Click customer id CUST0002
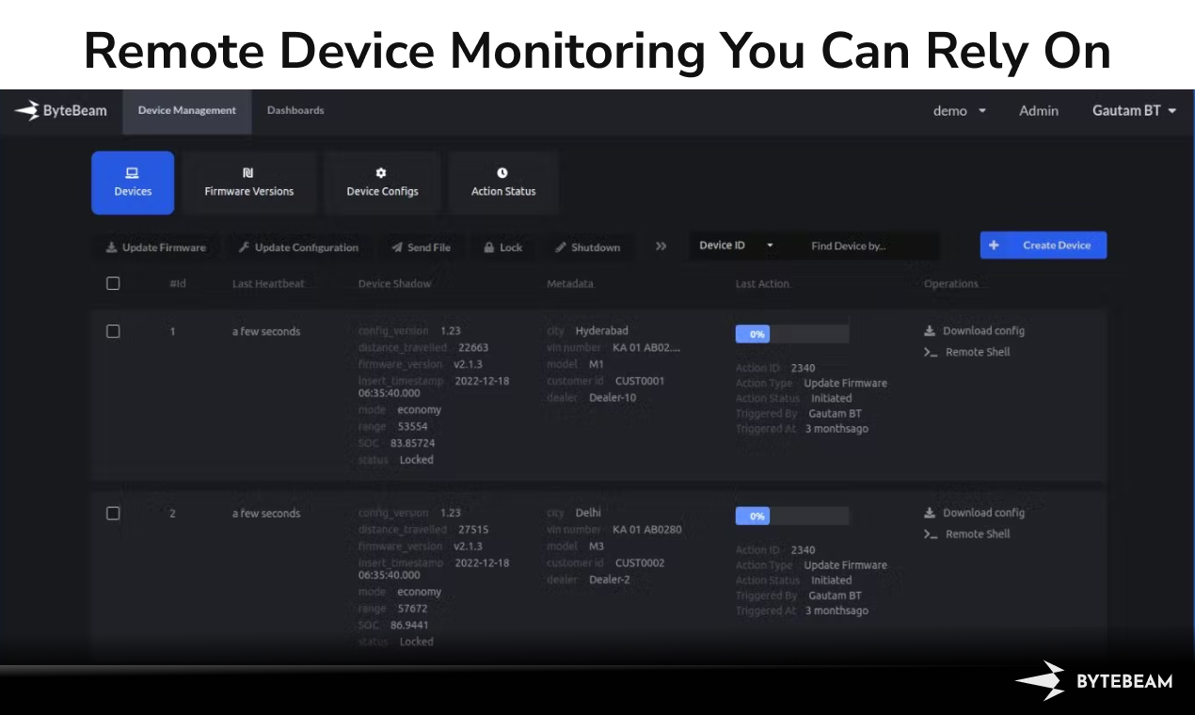The height and width of the screenshot is (715, 1195). (640, 563)
